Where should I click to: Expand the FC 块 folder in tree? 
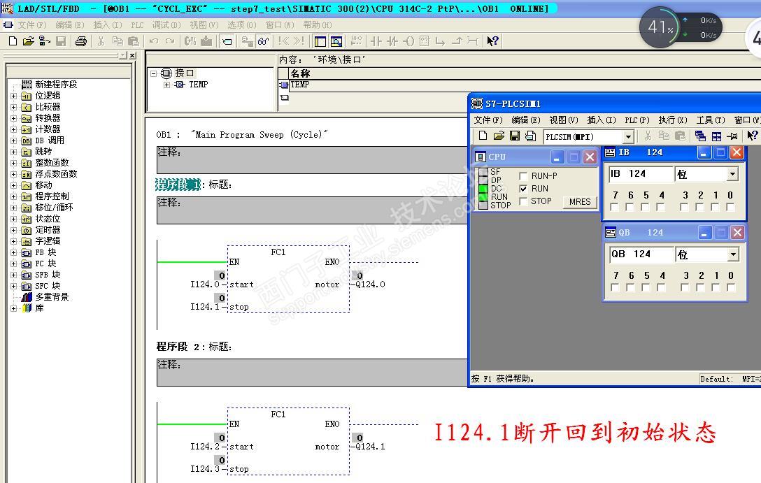point(13,264)
